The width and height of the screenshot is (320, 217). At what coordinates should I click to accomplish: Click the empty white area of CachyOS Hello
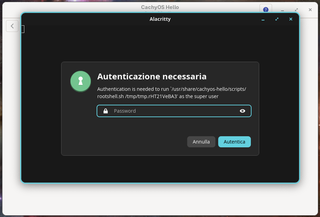(x=160, y=199)
